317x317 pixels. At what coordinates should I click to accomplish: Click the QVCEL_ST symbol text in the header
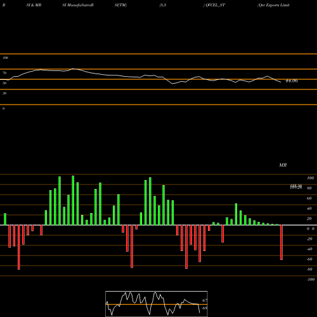(215, 5)
